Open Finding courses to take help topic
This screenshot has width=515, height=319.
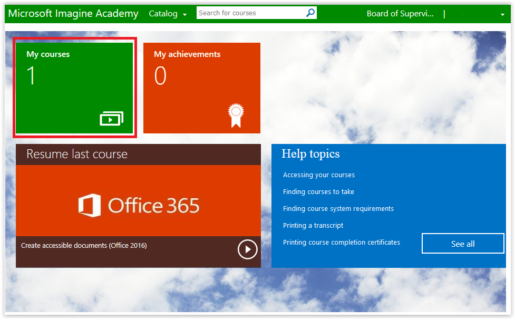(318, 191)
